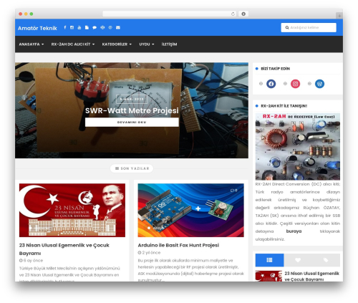Select the recent posts list tab in the sidebar

[269, 260]
